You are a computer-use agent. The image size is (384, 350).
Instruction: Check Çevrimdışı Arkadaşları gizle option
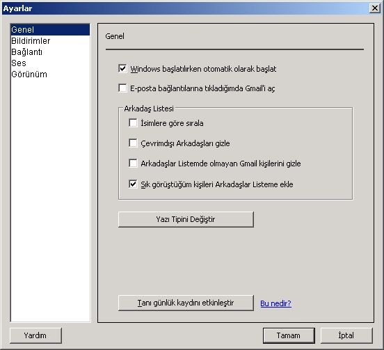[133, 143]
